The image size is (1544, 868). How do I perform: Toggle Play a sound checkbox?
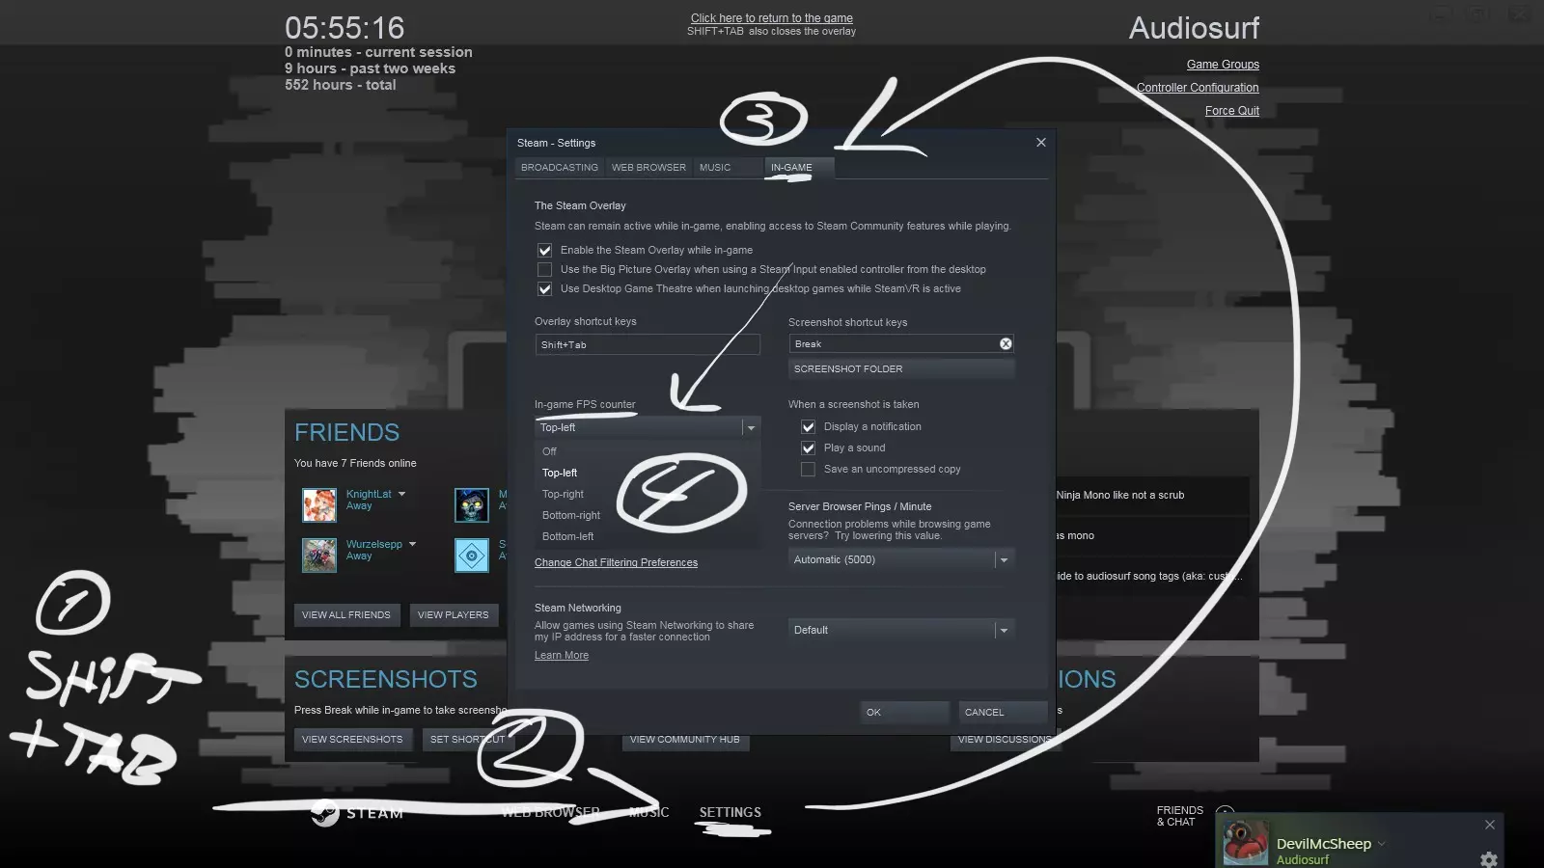click(809, 448)
